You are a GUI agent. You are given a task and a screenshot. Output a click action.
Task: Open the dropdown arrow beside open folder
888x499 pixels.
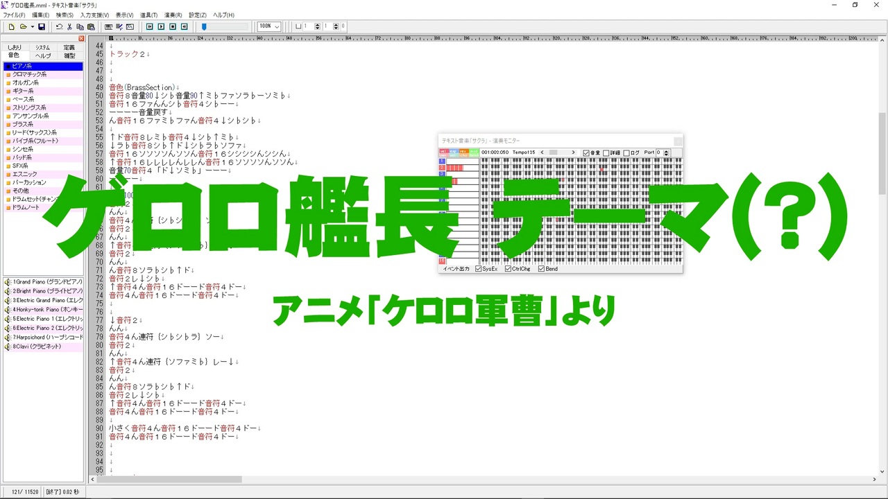(x=32, y=26)
